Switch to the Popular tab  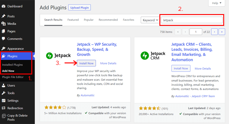(89, 20)
